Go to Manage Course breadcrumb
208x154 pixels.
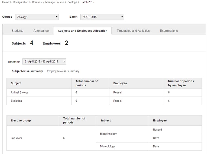[x=55, y=2]
